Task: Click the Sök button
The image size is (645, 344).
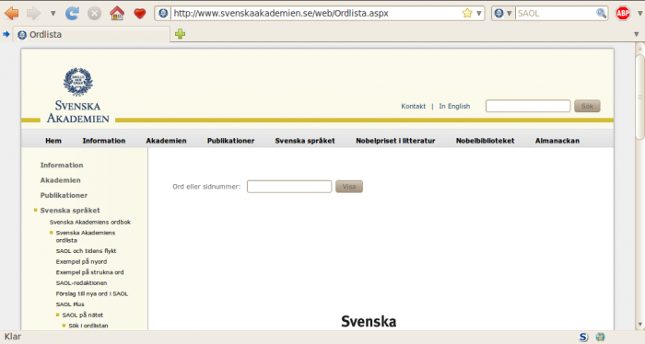Action: click(x=587, y=106)
